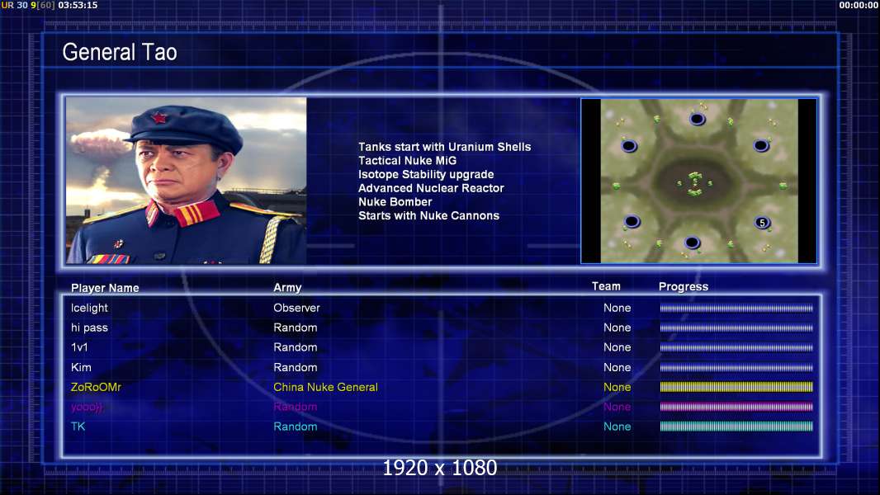Click the Advanced Nuclear Reactor line
The image size is (880, 495).
coord(431,188)
